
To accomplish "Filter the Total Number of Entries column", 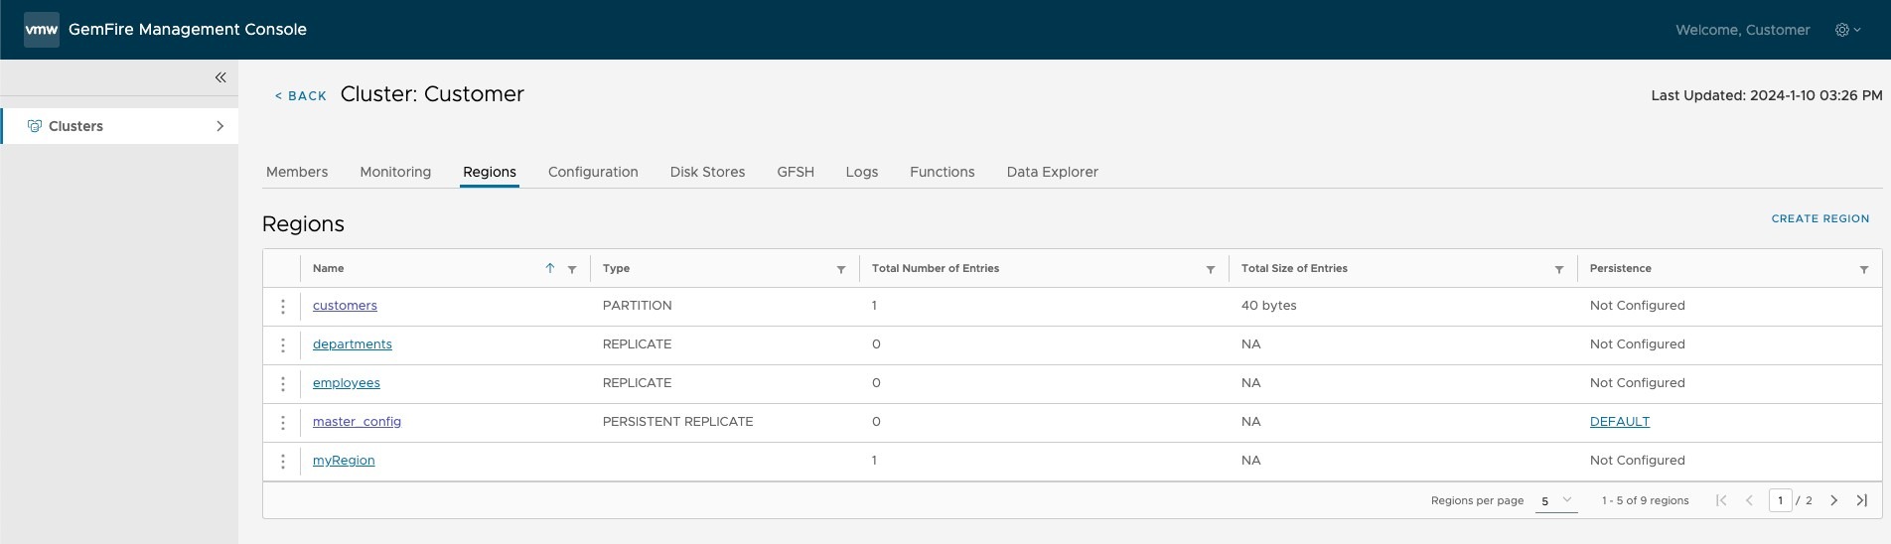I will tap(1211, 269).
